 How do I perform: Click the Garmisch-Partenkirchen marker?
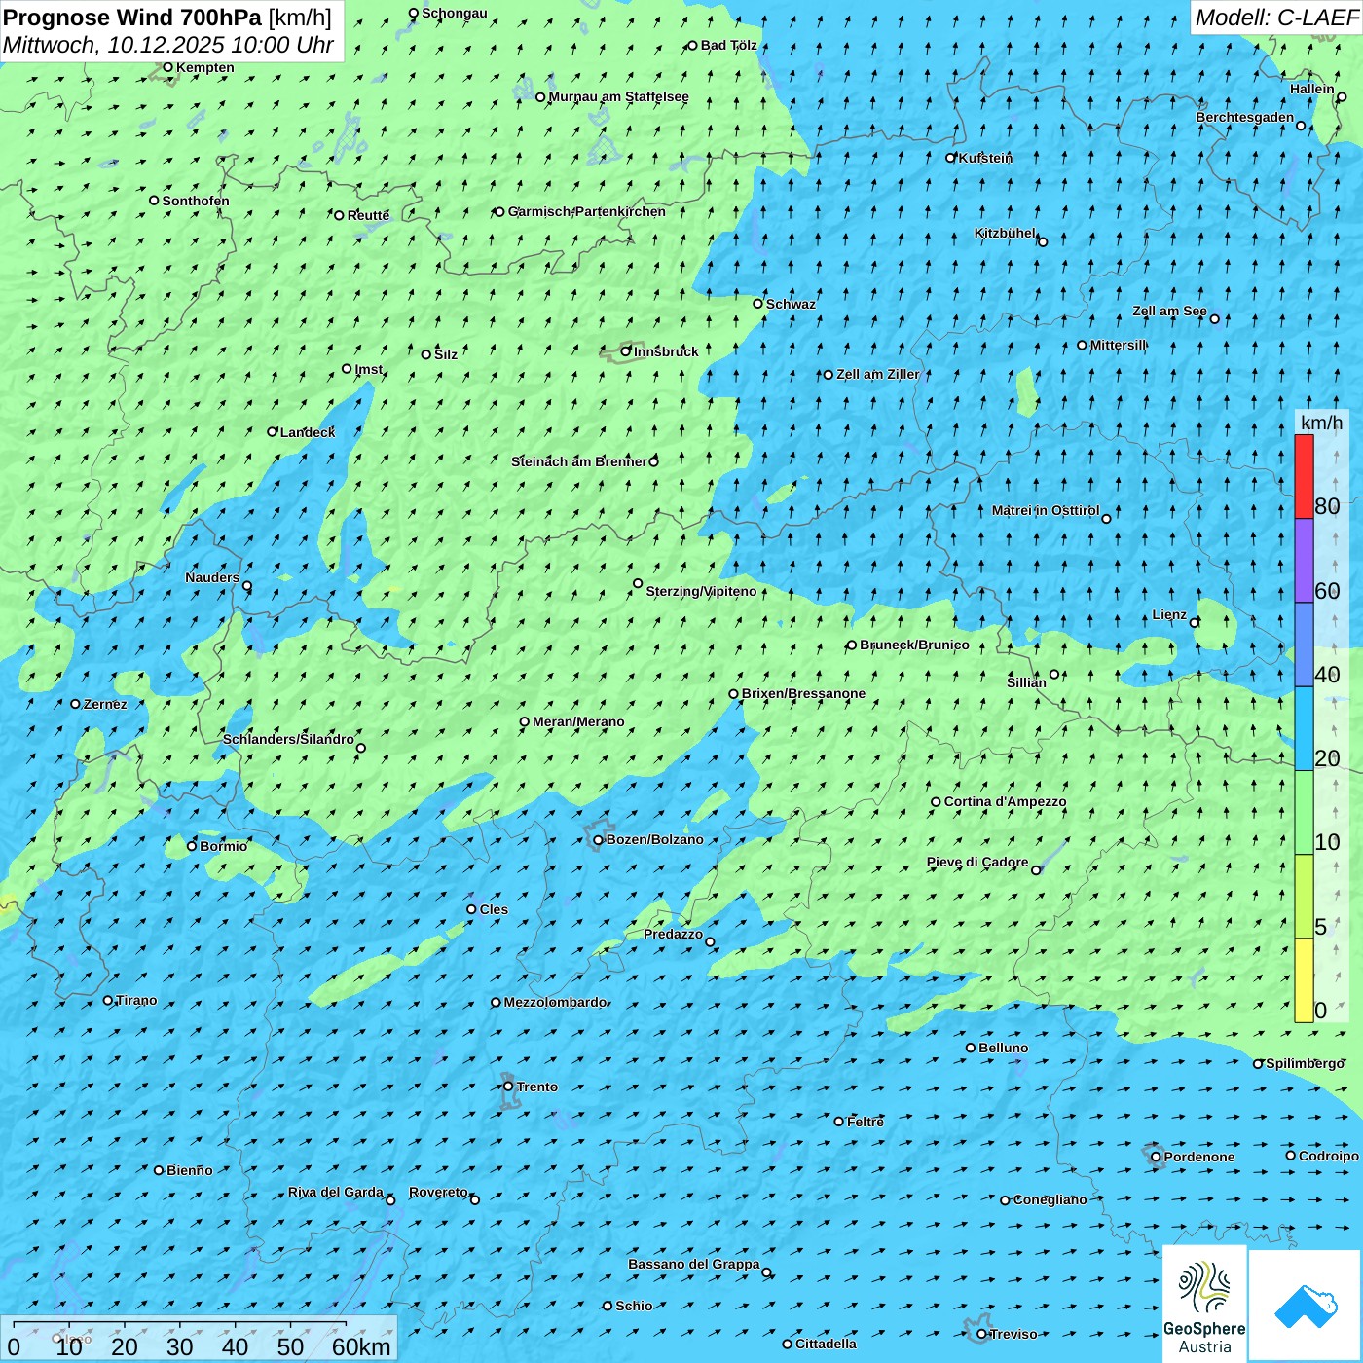[x=499, y=212]
